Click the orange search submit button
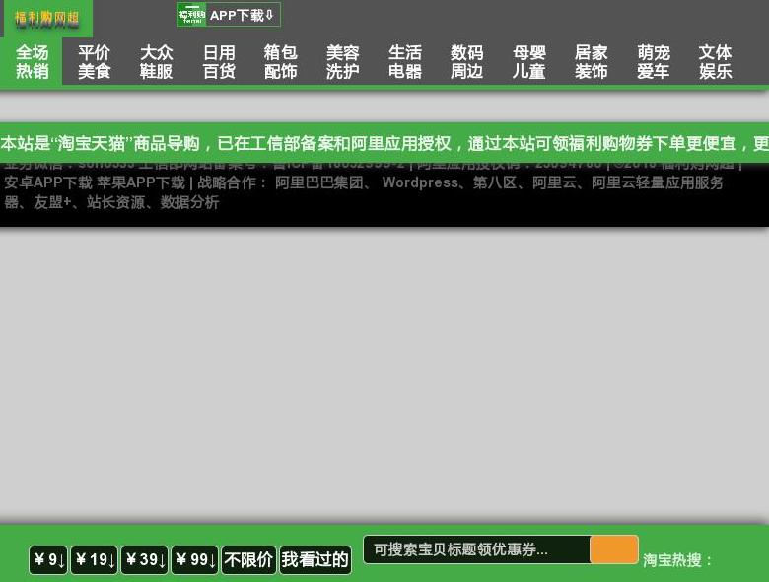 [614, 549]
